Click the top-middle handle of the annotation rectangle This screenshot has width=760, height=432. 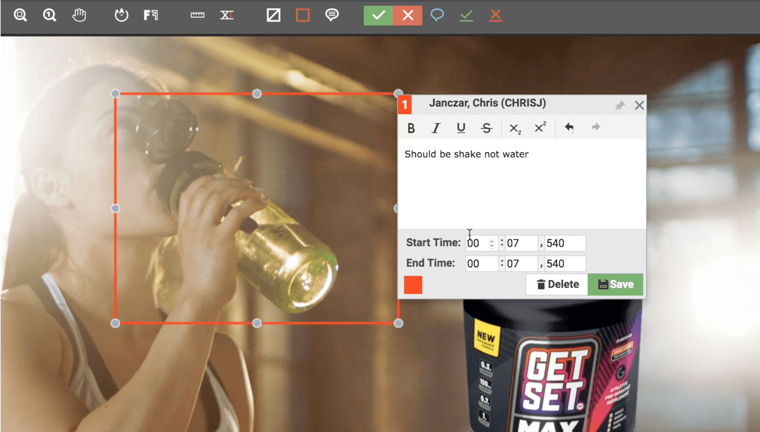(257, 94)
